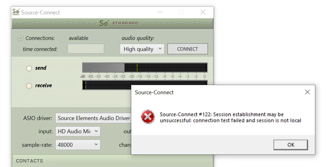Screen dimensions: 326x167
Task: Click the error message text #122
Action: (230, 118)
